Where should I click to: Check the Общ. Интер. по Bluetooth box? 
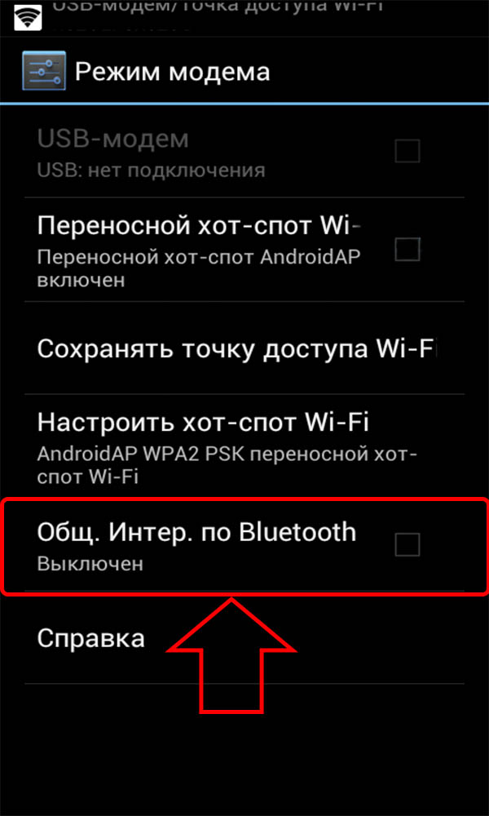pos(407,544)
